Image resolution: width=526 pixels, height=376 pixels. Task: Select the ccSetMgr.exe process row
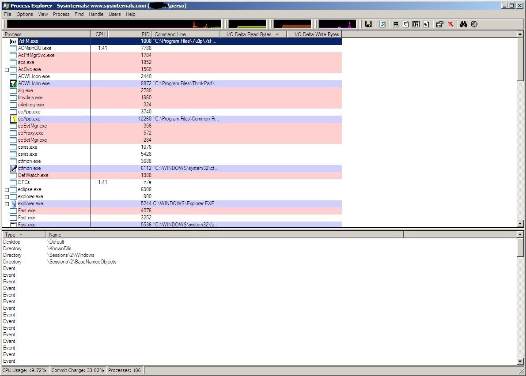[x=172, y=140]
